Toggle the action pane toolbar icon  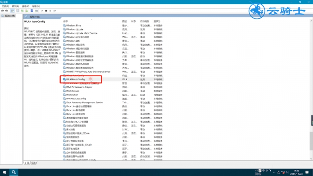pyautogui.click(x=36, y=11)
